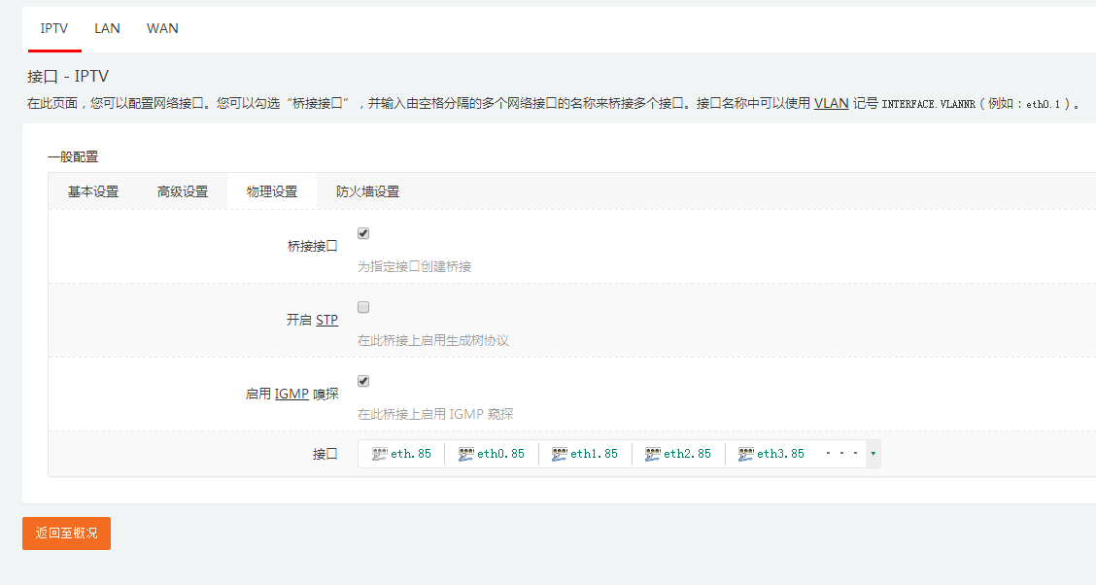Screen dimensions: 1096x585
Task: Disable the 桥接接口 checkbox
Action: tap(362, 232)
